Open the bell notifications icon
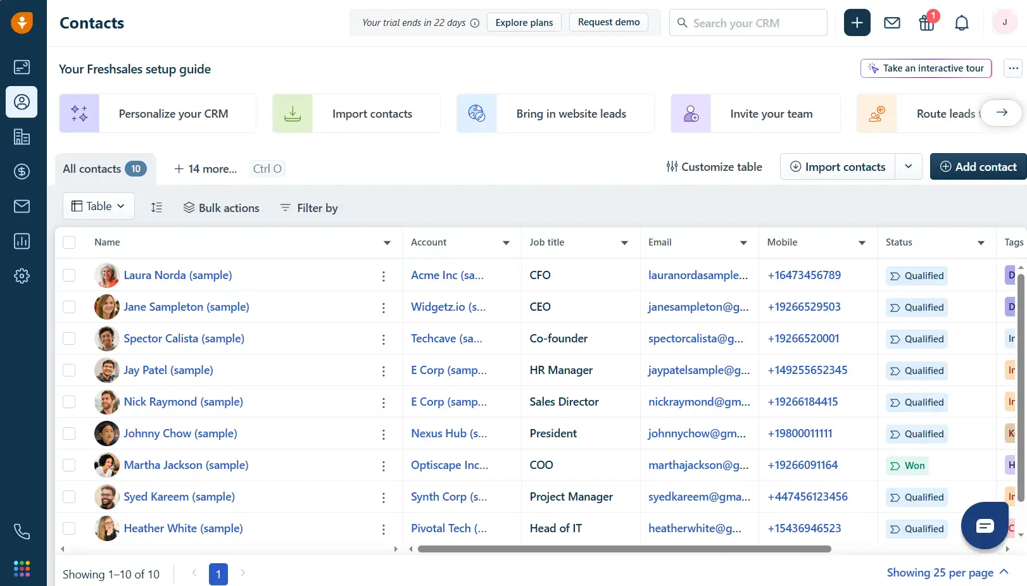 pos(961,23)
